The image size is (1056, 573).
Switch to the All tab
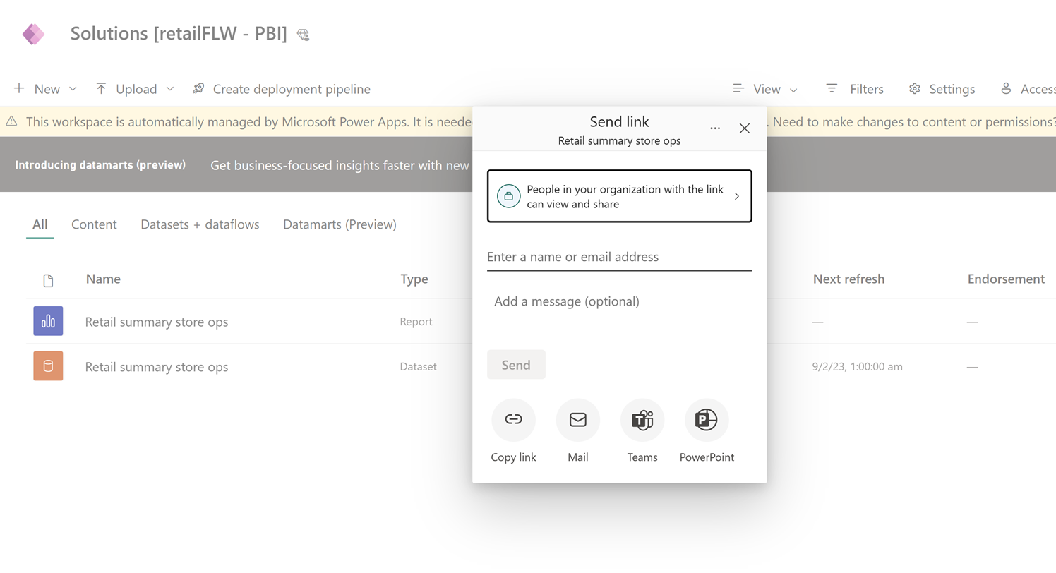point(40,224)
